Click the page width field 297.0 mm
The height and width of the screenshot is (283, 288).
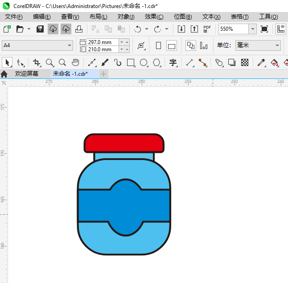click(x=103, y=42)
